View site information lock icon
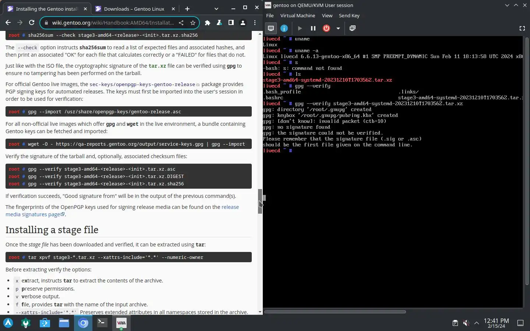Viewport: 530px width, 331px height. pyautogui.click(x=46, y=23)
